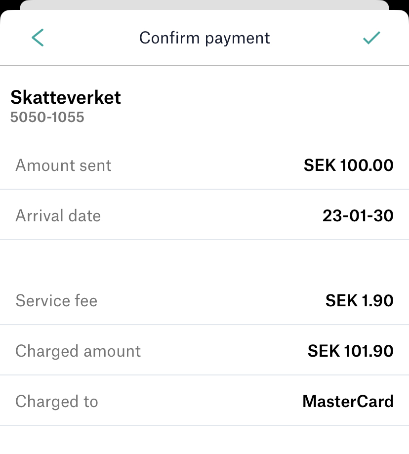Confirm the payment with the checkmark
This screenshot has height=454, width=409.
click(x=371, y=38)
